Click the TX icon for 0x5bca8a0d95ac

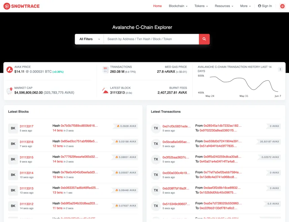coord(156,144)
